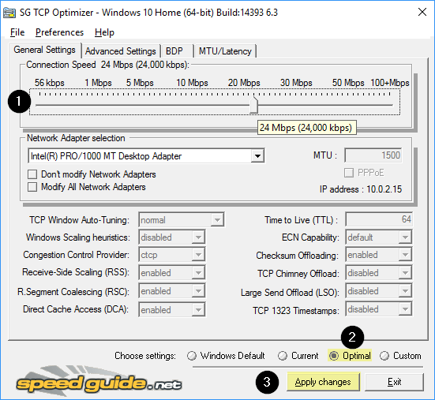
Task: Select the Custom settings radio button
Action: 384,356
